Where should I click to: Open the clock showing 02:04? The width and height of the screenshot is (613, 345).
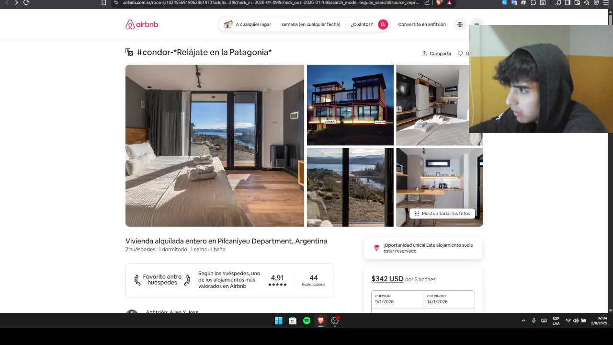599,321
